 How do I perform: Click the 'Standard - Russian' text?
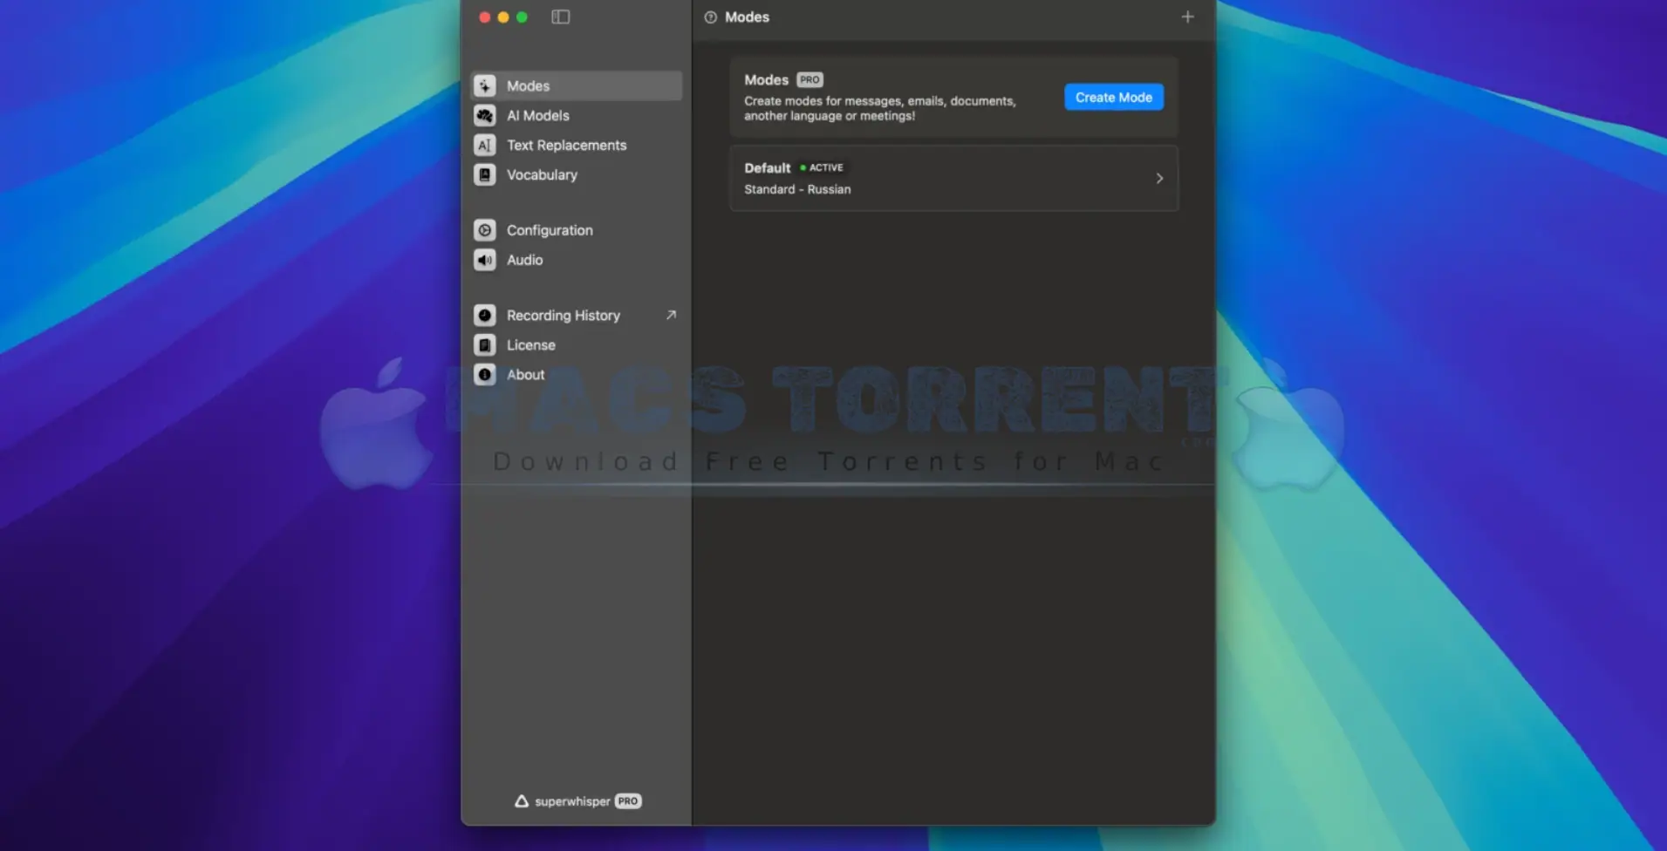(x=797, y=189)
